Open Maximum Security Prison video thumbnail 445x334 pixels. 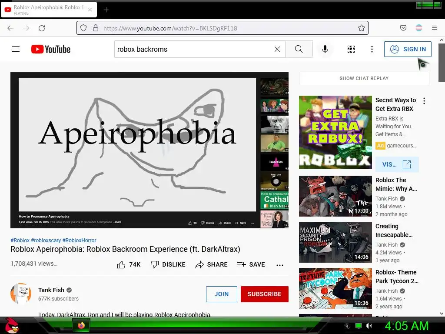click(x=335, y=242)
